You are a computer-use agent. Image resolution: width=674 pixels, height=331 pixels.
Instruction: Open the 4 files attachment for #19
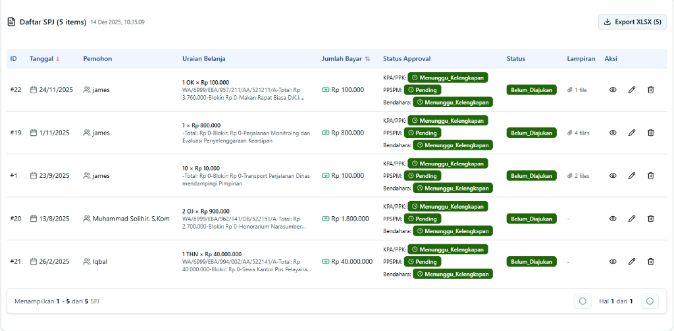(x=578, y=133)
